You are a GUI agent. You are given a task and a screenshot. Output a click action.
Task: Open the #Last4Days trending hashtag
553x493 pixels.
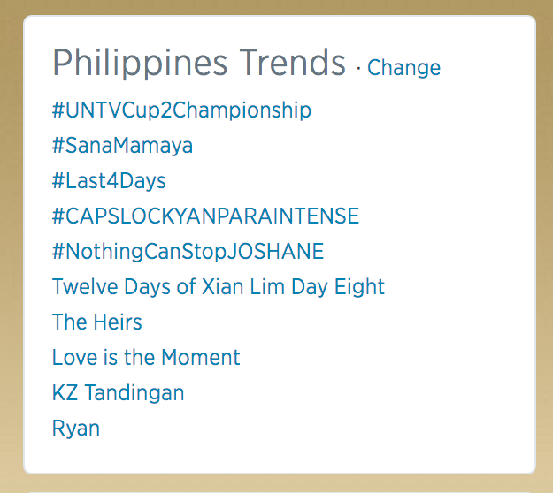(x=109, y=181)
